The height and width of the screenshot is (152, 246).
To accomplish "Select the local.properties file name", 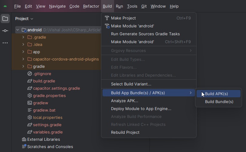I will 48,117.
